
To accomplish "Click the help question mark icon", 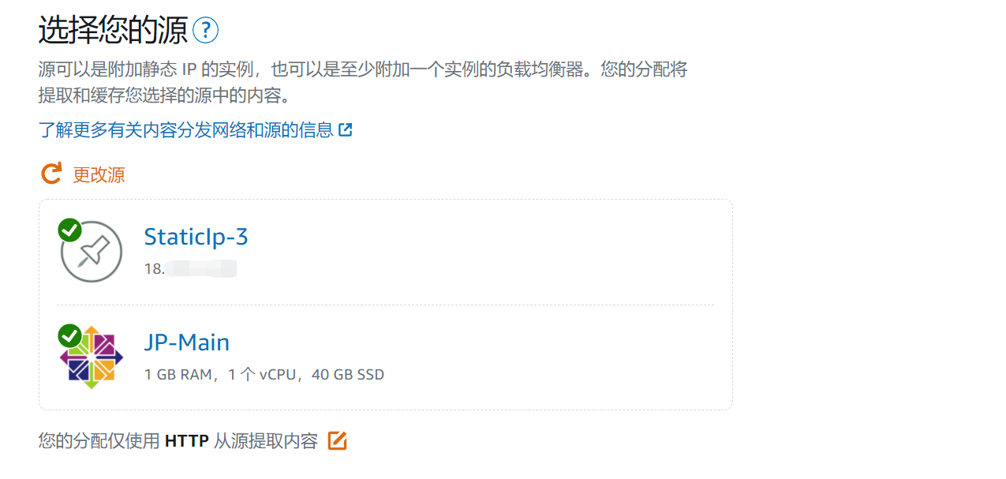I will pyautogui.click(x=205, y=31).
